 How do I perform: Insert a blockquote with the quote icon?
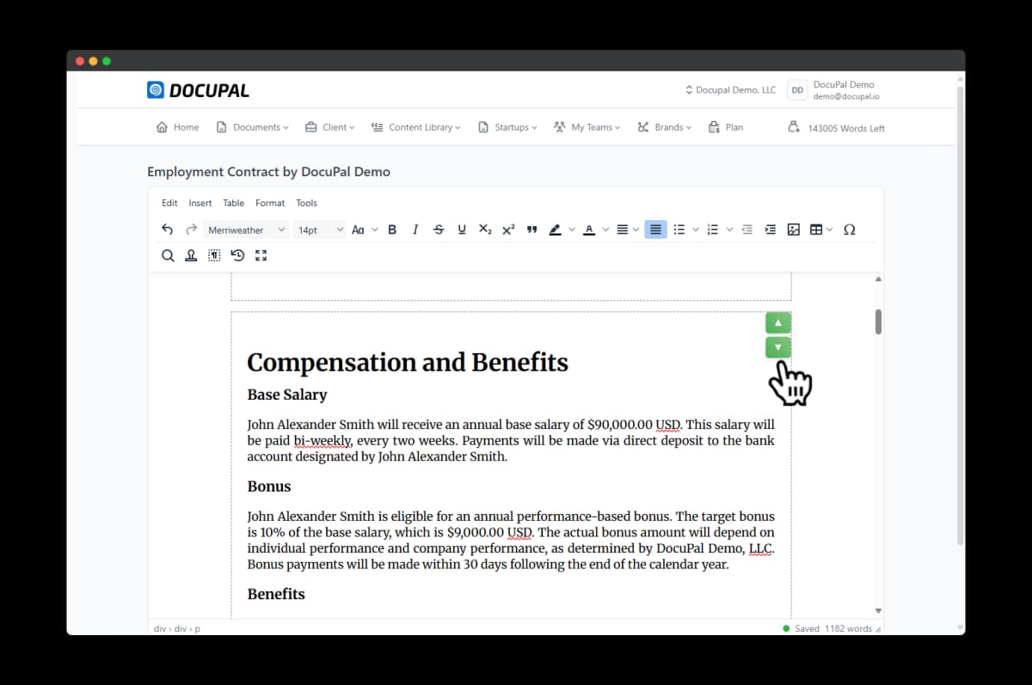531,229
